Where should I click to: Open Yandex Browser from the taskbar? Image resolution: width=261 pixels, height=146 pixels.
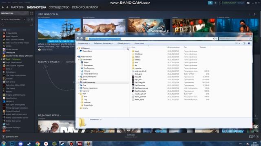46,144
